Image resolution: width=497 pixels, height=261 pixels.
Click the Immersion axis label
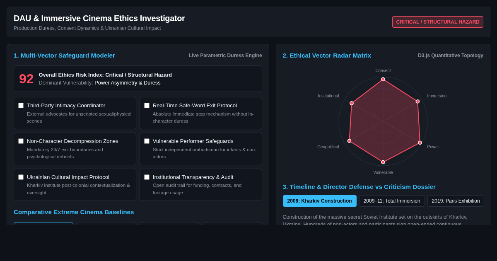[437, 96]
